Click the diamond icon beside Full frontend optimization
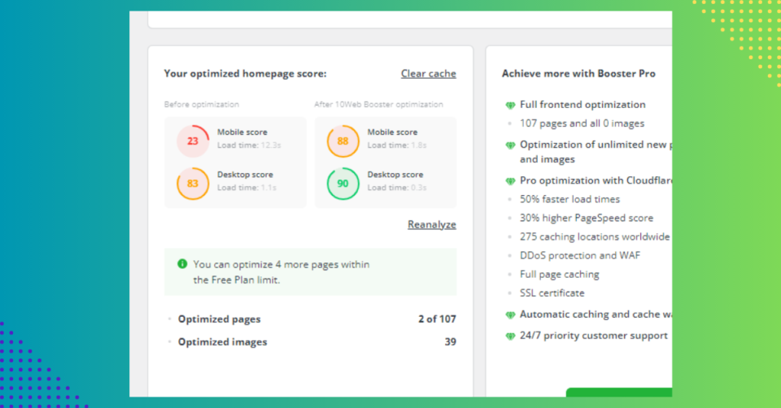 pyautogui.click(x=510, y=105)
